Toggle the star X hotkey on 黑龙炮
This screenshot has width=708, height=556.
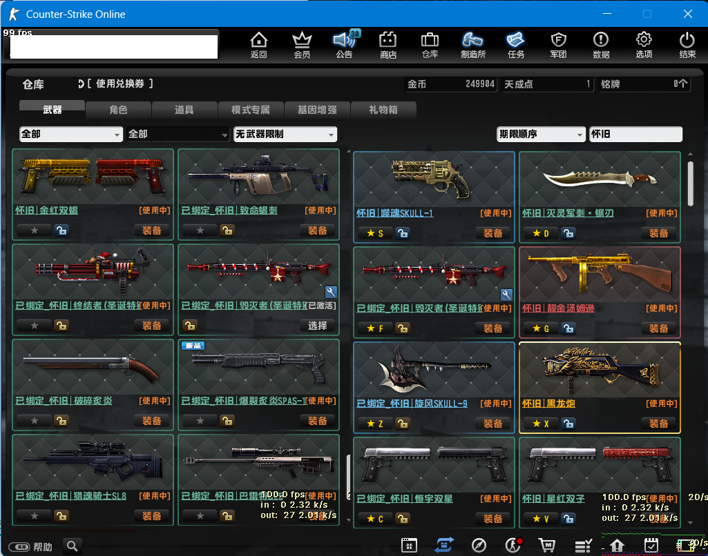tap(541, 424)
